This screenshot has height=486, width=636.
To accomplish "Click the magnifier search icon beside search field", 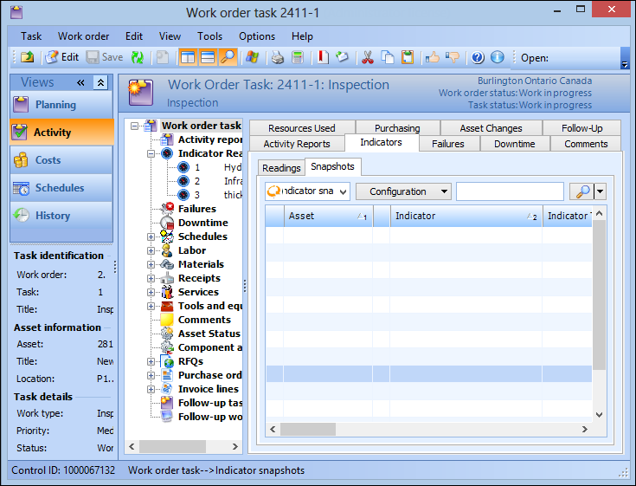I will tap(579, 191).
